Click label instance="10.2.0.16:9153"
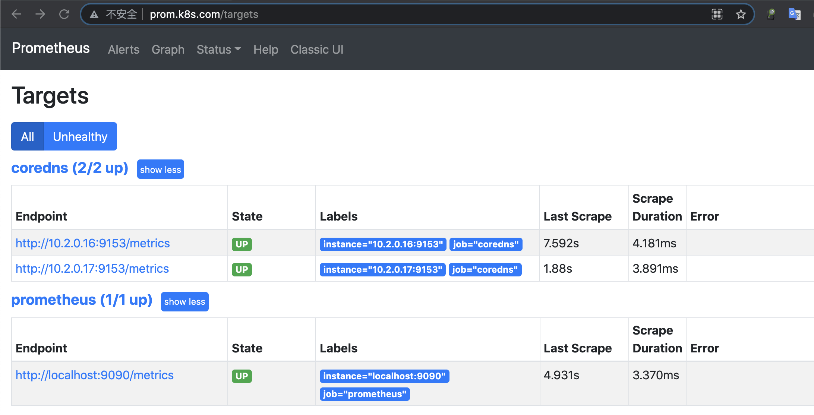The height and width of the screenshot is (415, 814). click(383, 244)
